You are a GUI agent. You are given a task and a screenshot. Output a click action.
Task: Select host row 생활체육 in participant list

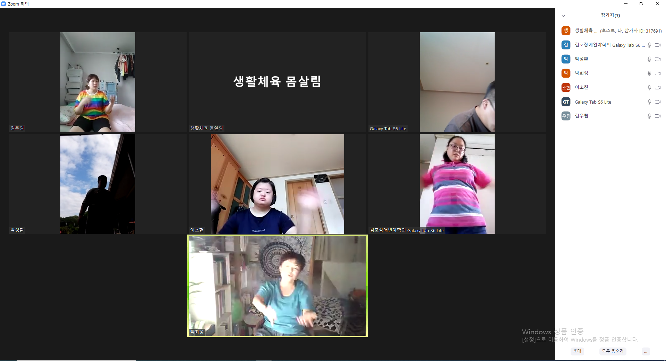[611, 30]
